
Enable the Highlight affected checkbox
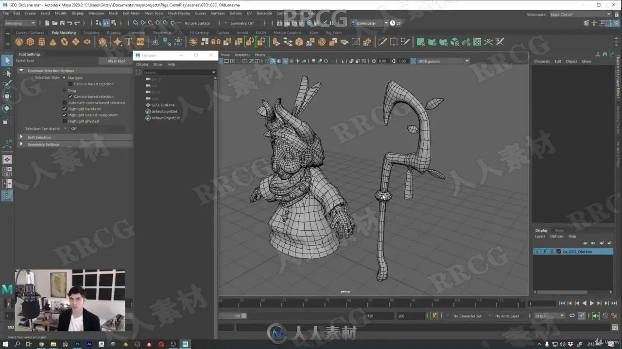coord(64,121)
